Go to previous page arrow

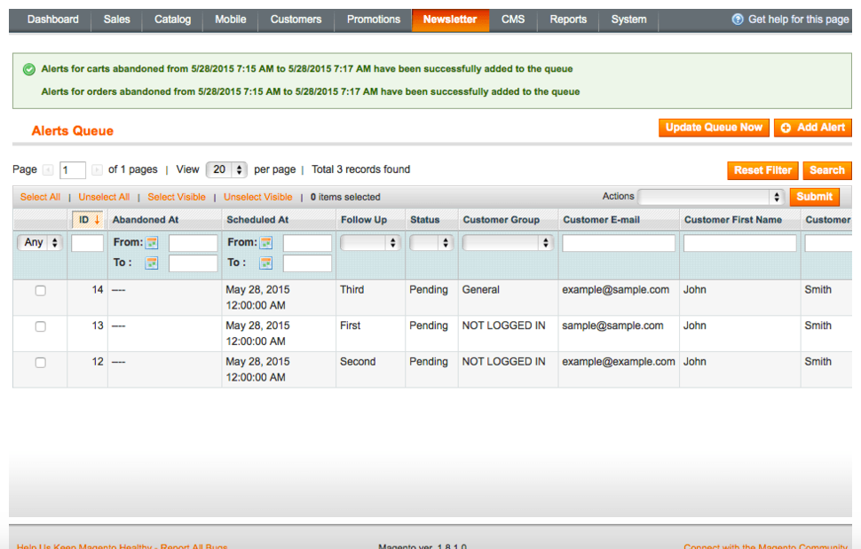click(48, 170)
